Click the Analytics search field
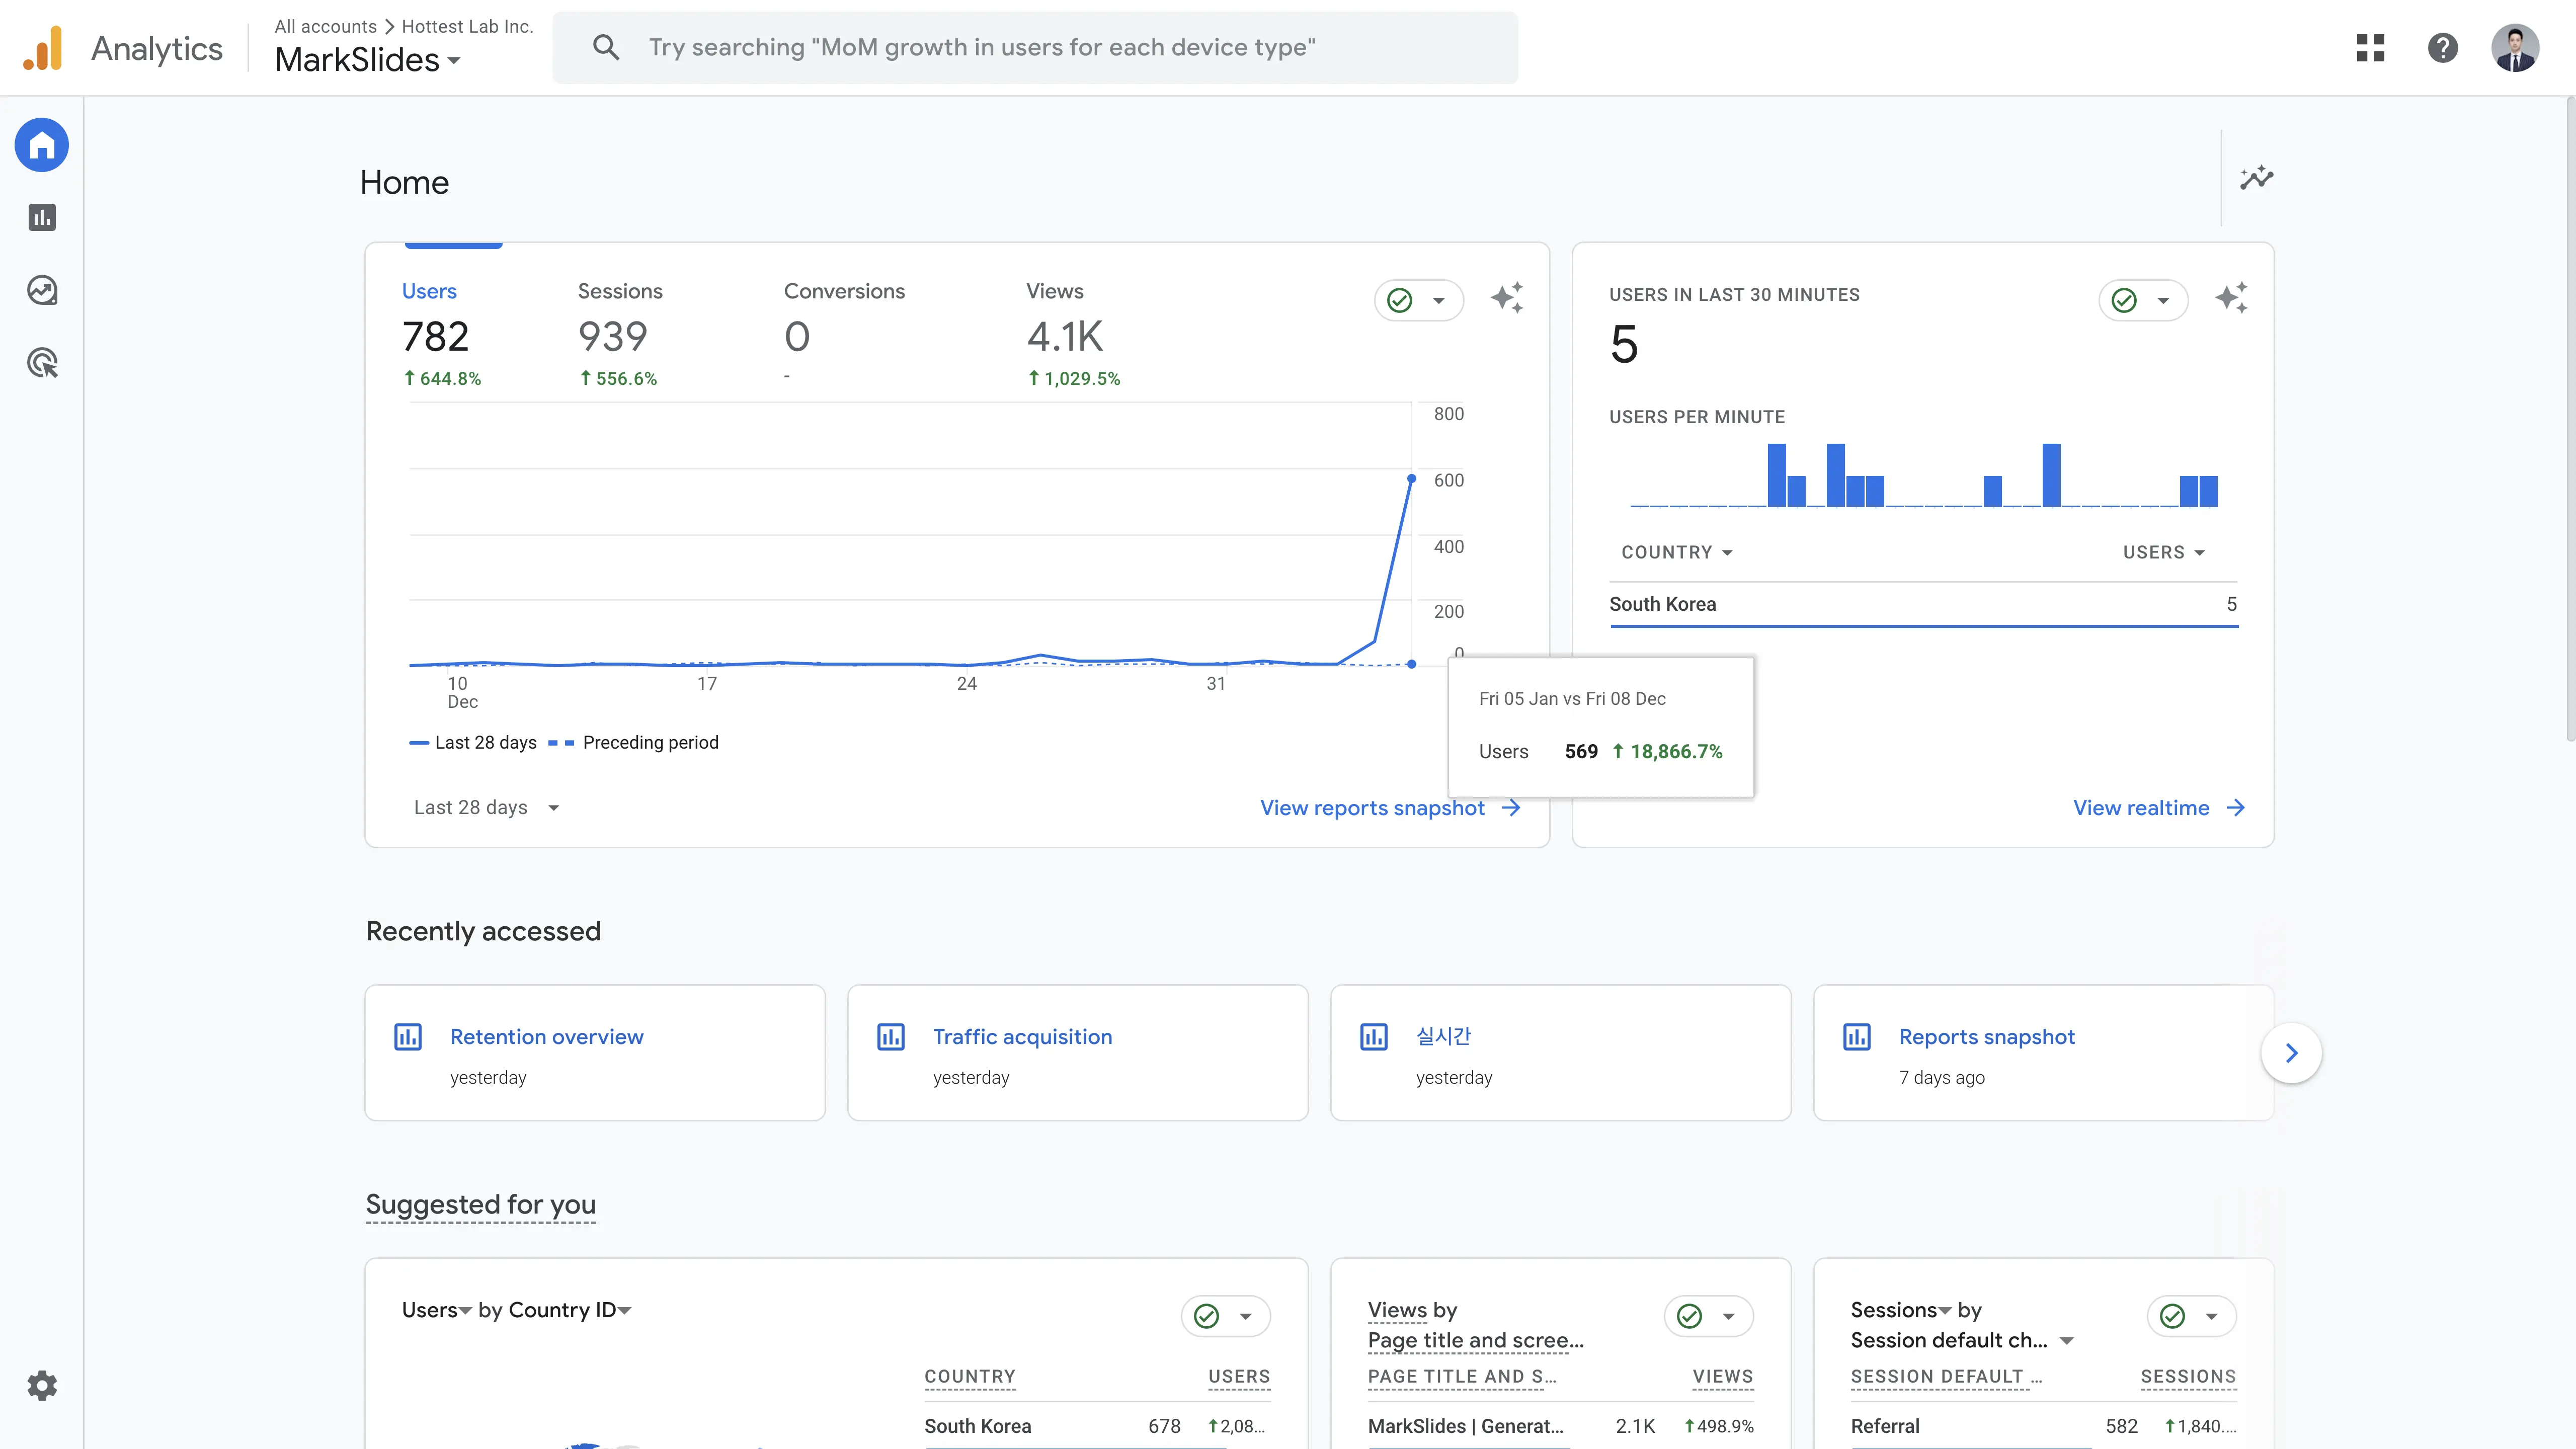Viewport: 2576px width, 1449px height. point(1035,48)
